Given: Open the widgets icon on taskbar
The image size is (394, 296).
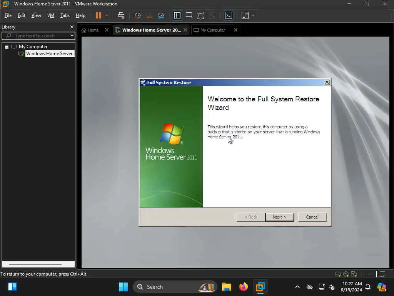Looking at the screenshot, I should point(12,287).
